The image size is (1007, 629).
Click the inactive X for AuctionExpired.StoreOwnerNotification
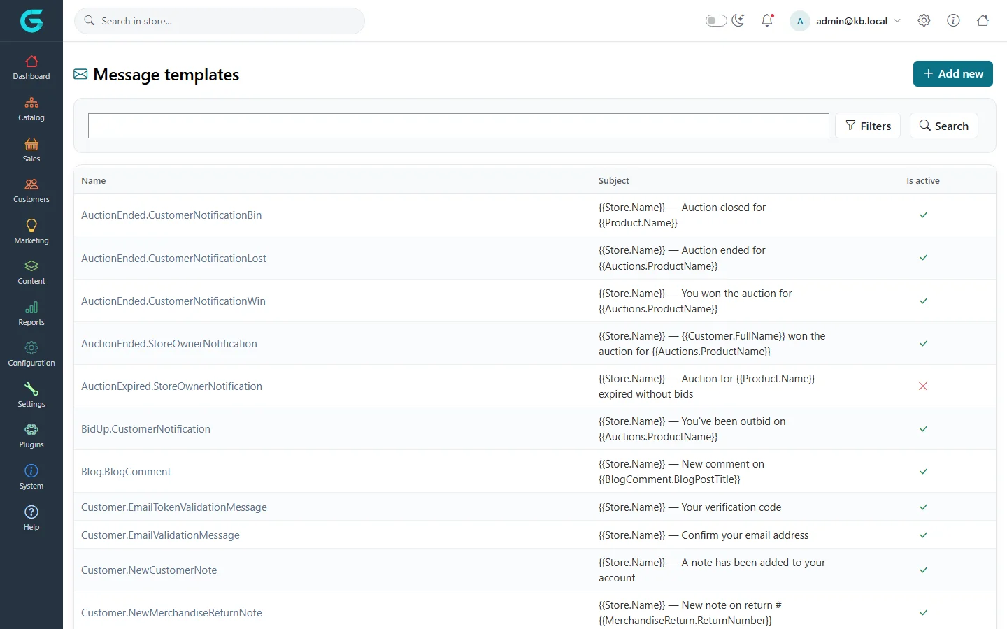pyautogui.click(x=923, y=386)
